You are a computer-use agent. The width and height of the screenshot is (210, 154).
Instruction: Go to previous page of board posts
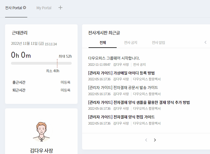[146, 140]
